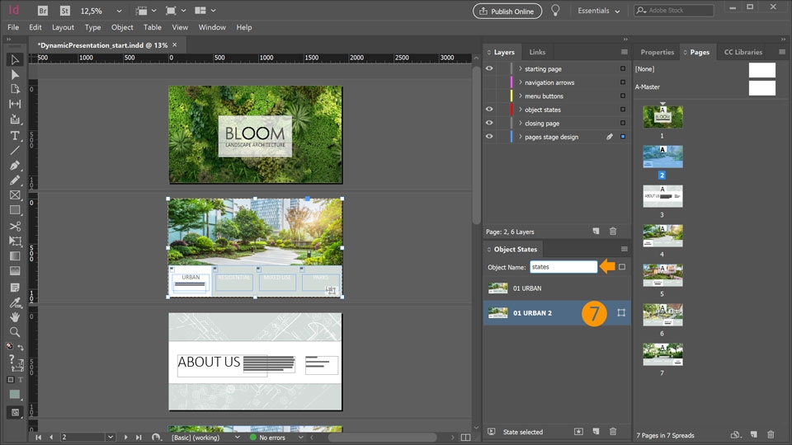Select the Type tool
792x445 pixels.
pos(15,135)
